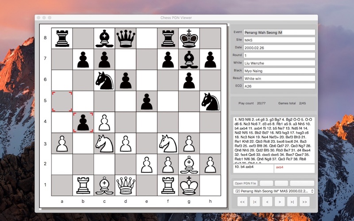Click the Black player field Myo Naing
This screenshot has height=221, width=354.
279,71
